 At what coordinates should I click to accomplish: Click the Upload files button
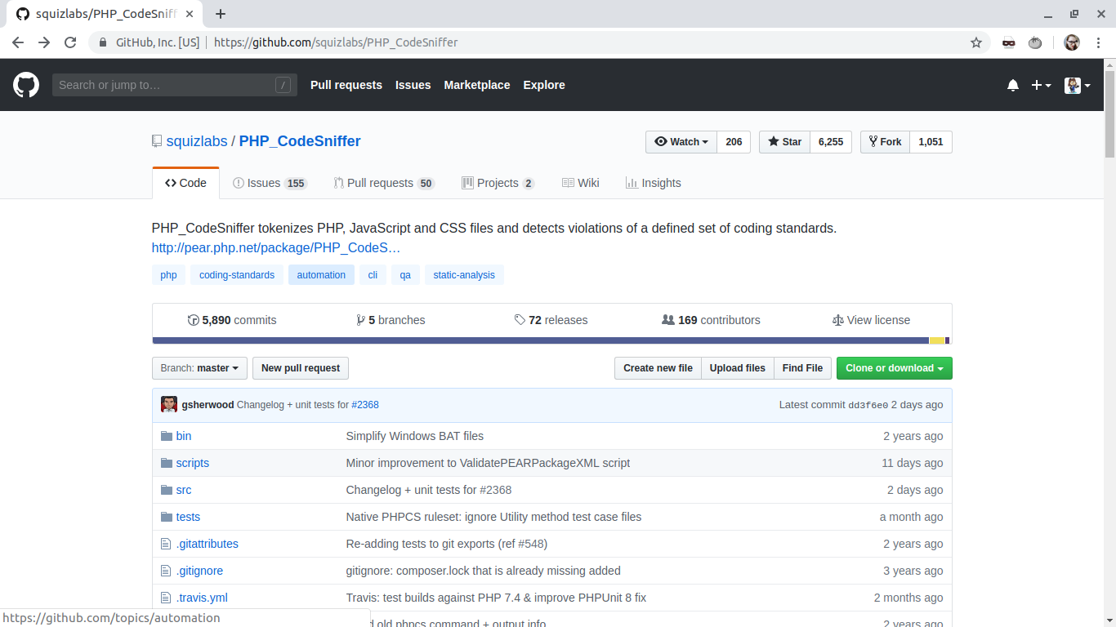click(x=737, y=368)
